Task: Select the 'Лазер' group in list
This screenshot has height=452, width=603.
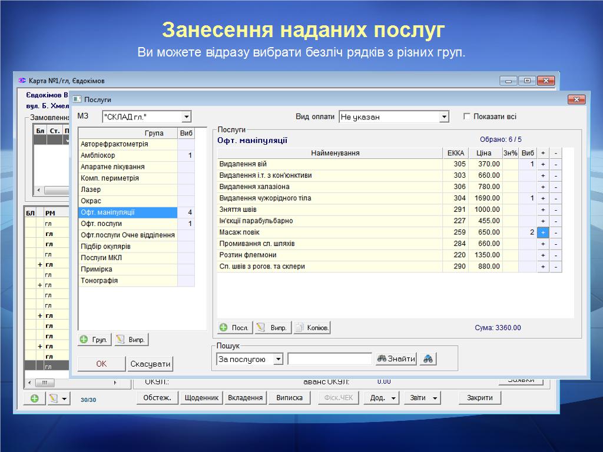Action: click(x=128, y=190)
